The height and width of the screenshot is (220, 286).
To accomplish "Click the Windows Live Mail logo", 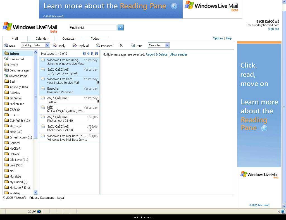I will pyautogui.click(x=30, y=27).
